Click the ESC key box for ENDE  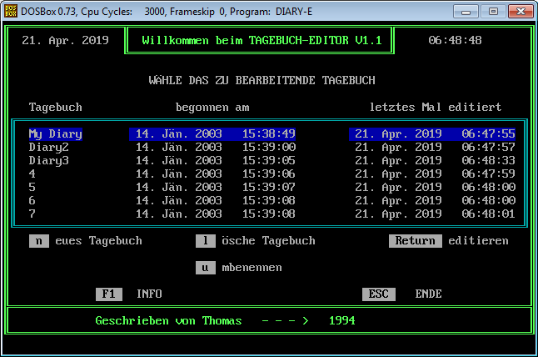click(378, 294)
